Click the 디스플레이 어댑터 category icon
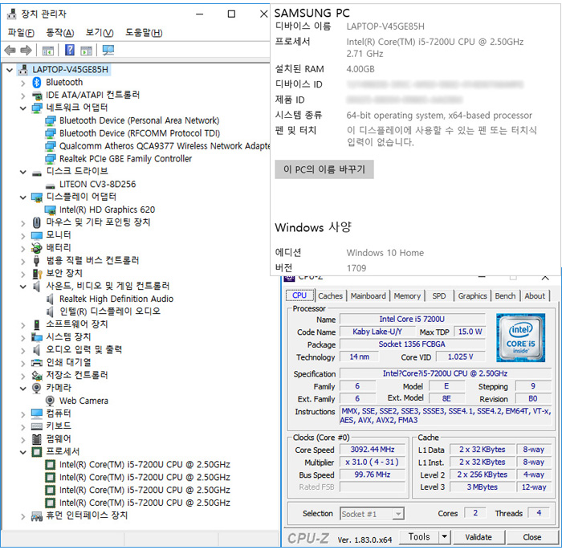 (x=37, y=198)
